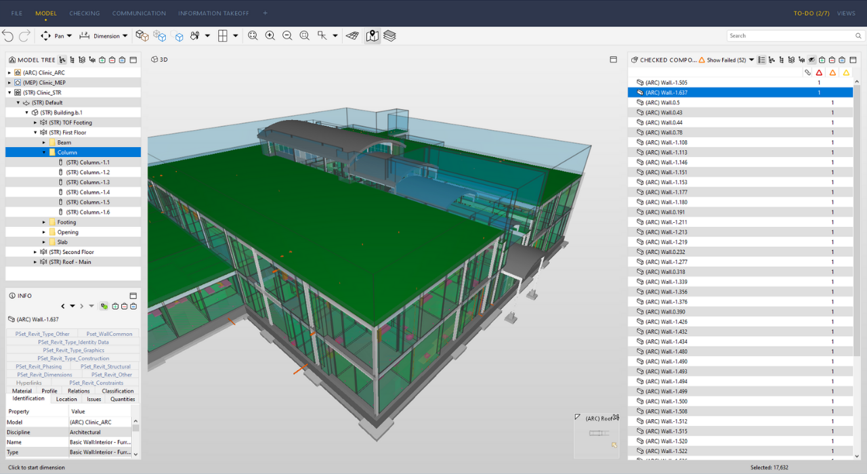Click the Views button at top right
867x474 pixels.
tap(846, 13)
